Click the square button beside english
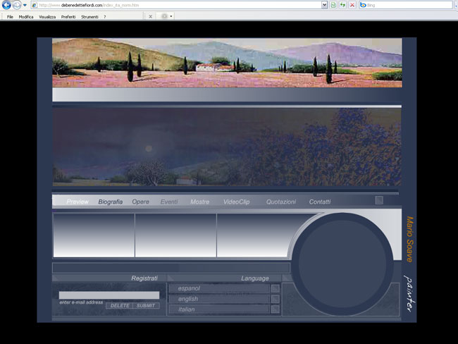 tap(275, 299)
